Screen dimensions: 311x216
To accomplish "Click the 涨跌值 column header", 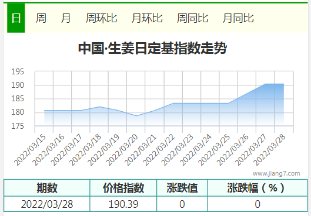I will pos(182,188).
